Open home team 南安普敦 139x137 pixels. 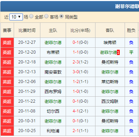click(x=53, y=72)
